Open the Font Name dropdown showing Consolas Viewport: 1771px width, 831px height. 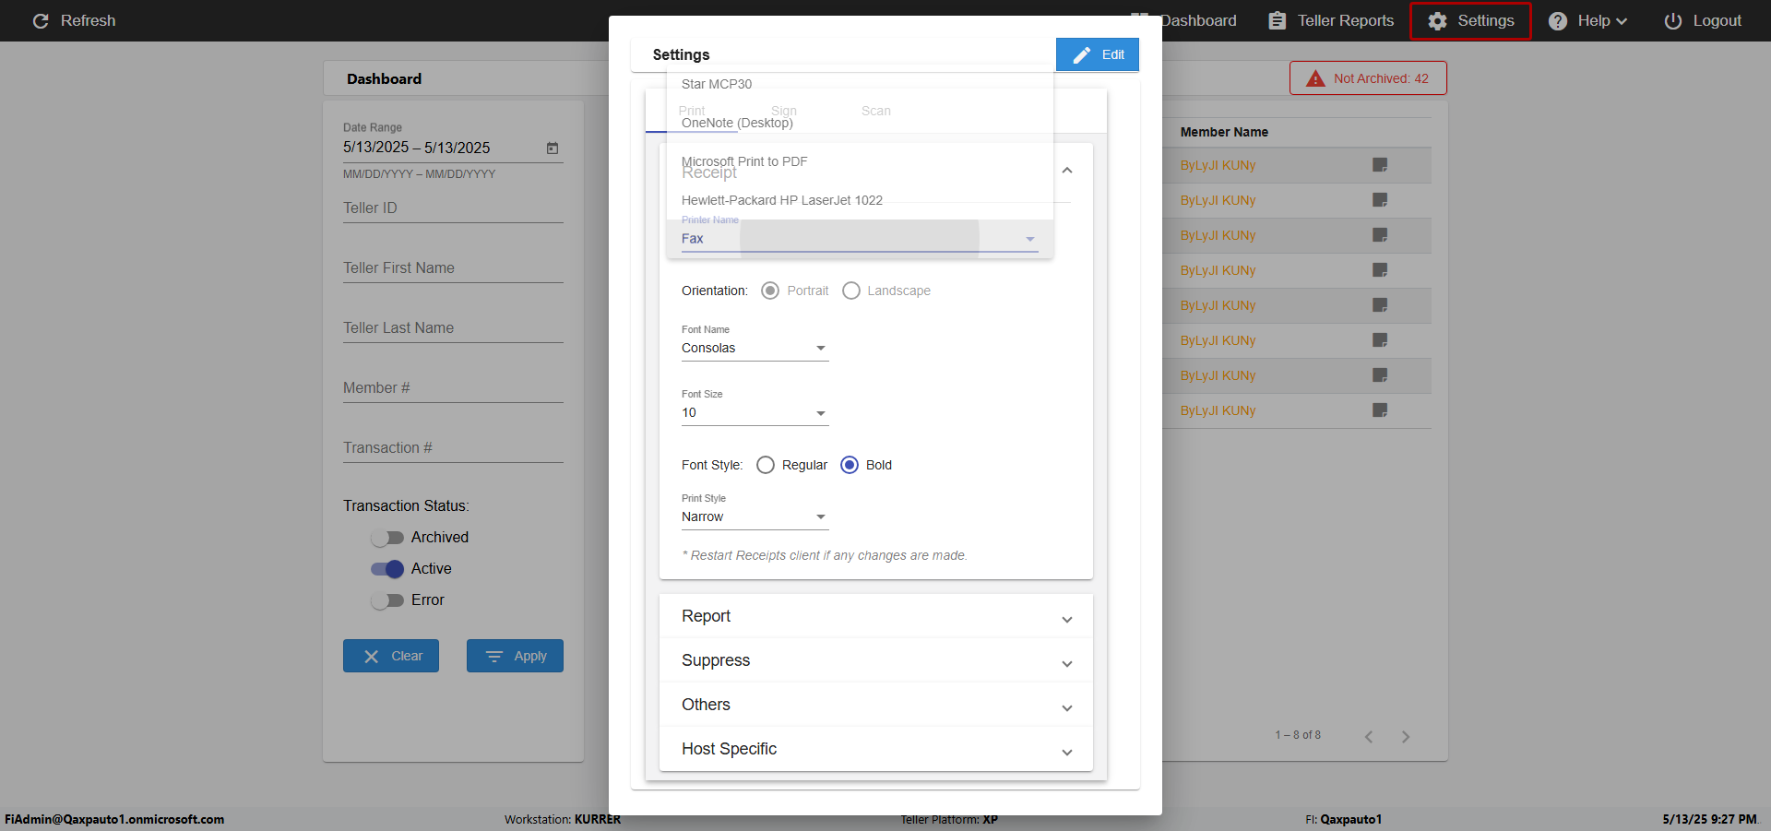[755, 348]
